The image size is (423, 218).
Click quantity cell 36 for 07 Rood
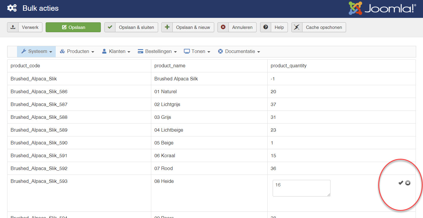coord(274,169)
